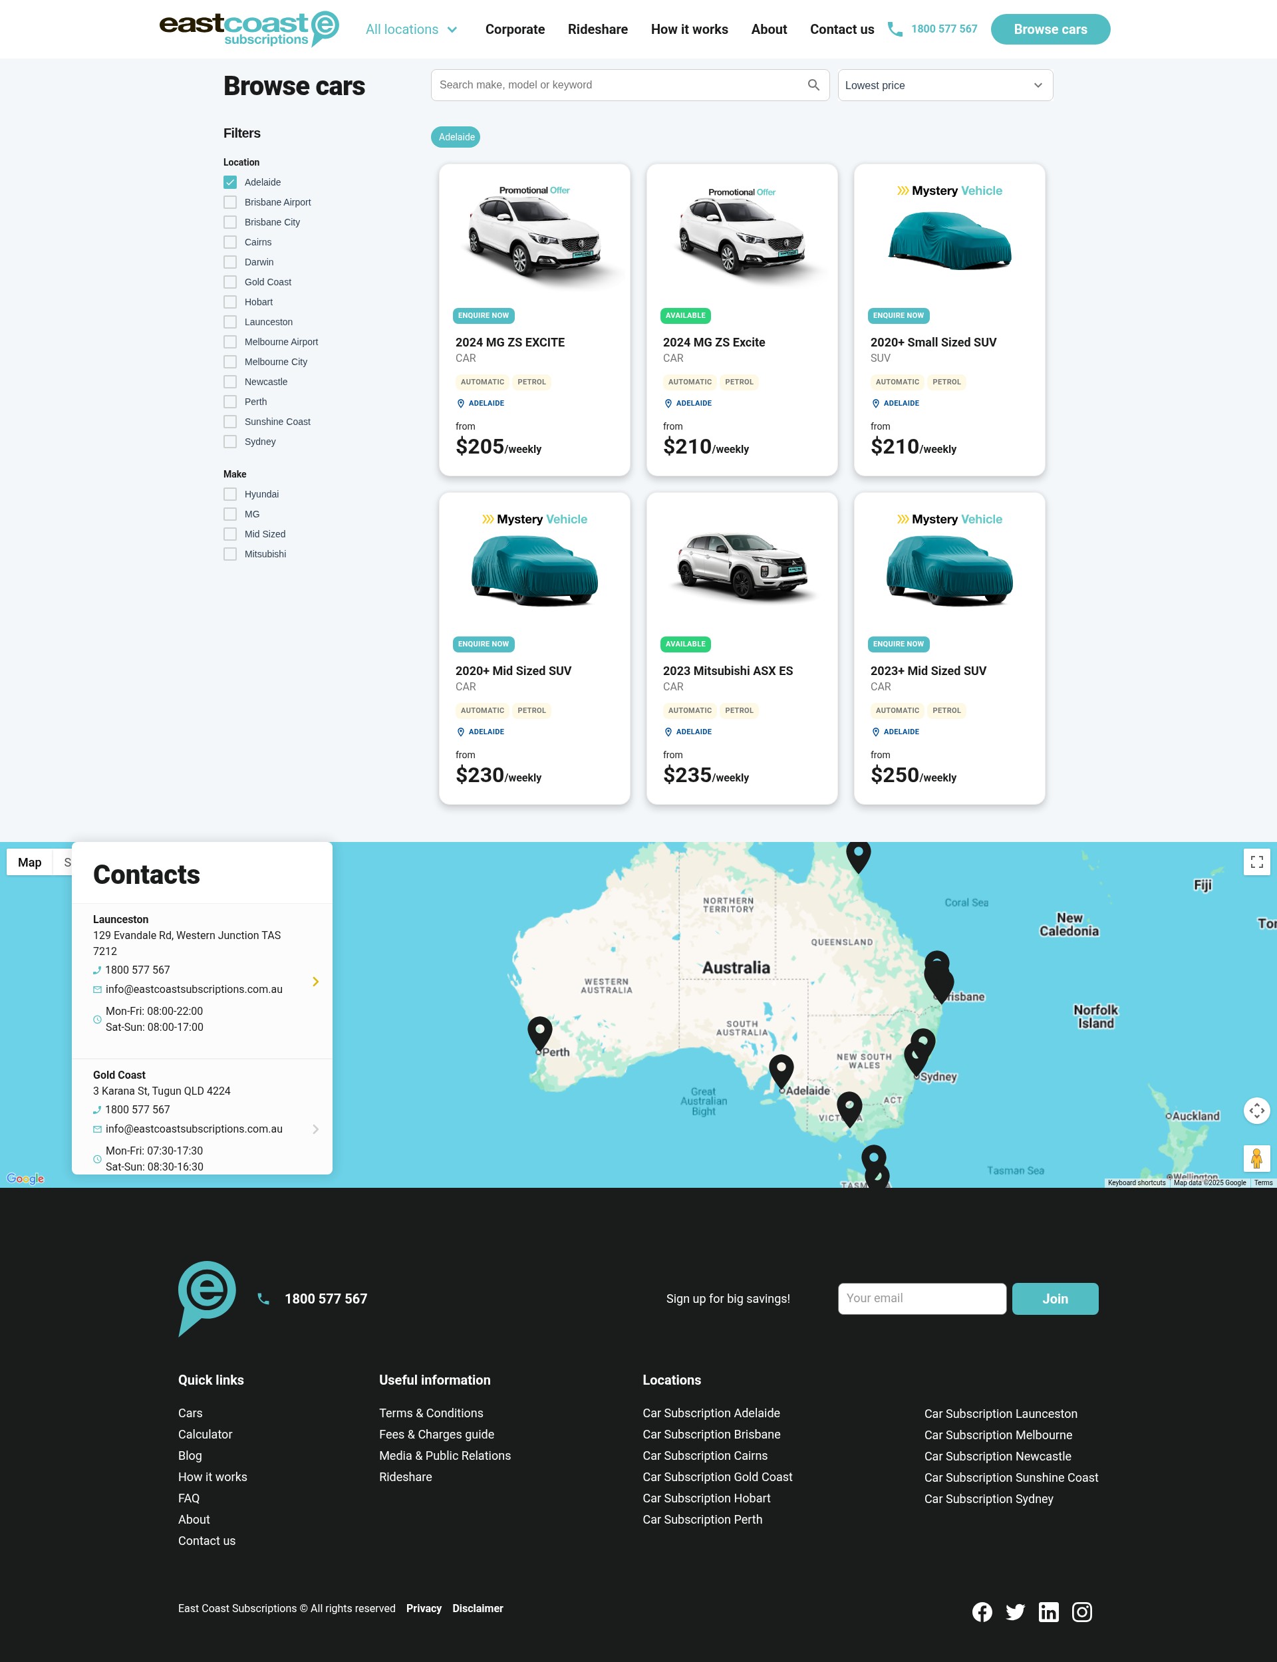Click the Facebook icon in footer
The height and width of the screenshot is (1662, 1277).
click(x=981, y=1611)
